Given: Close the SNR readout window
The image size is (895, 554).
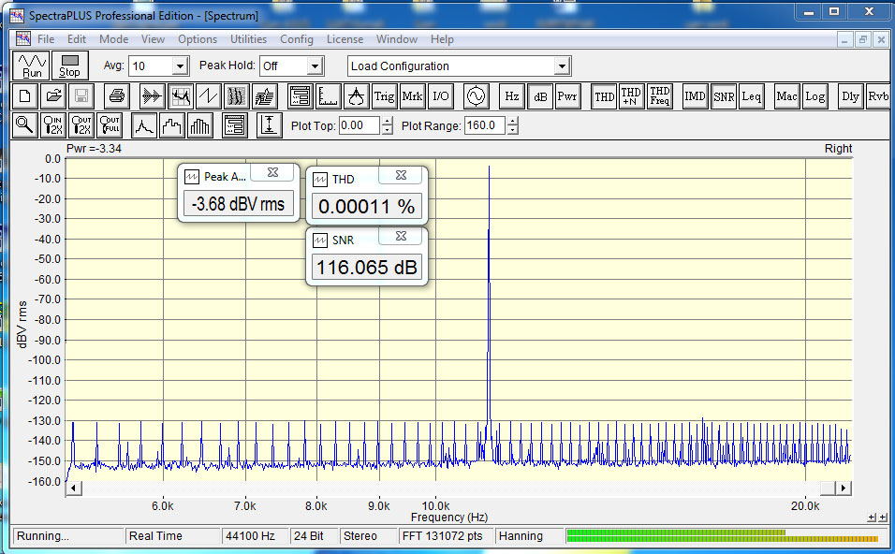Looking at the screenshot, I should (x=400, y=237).
